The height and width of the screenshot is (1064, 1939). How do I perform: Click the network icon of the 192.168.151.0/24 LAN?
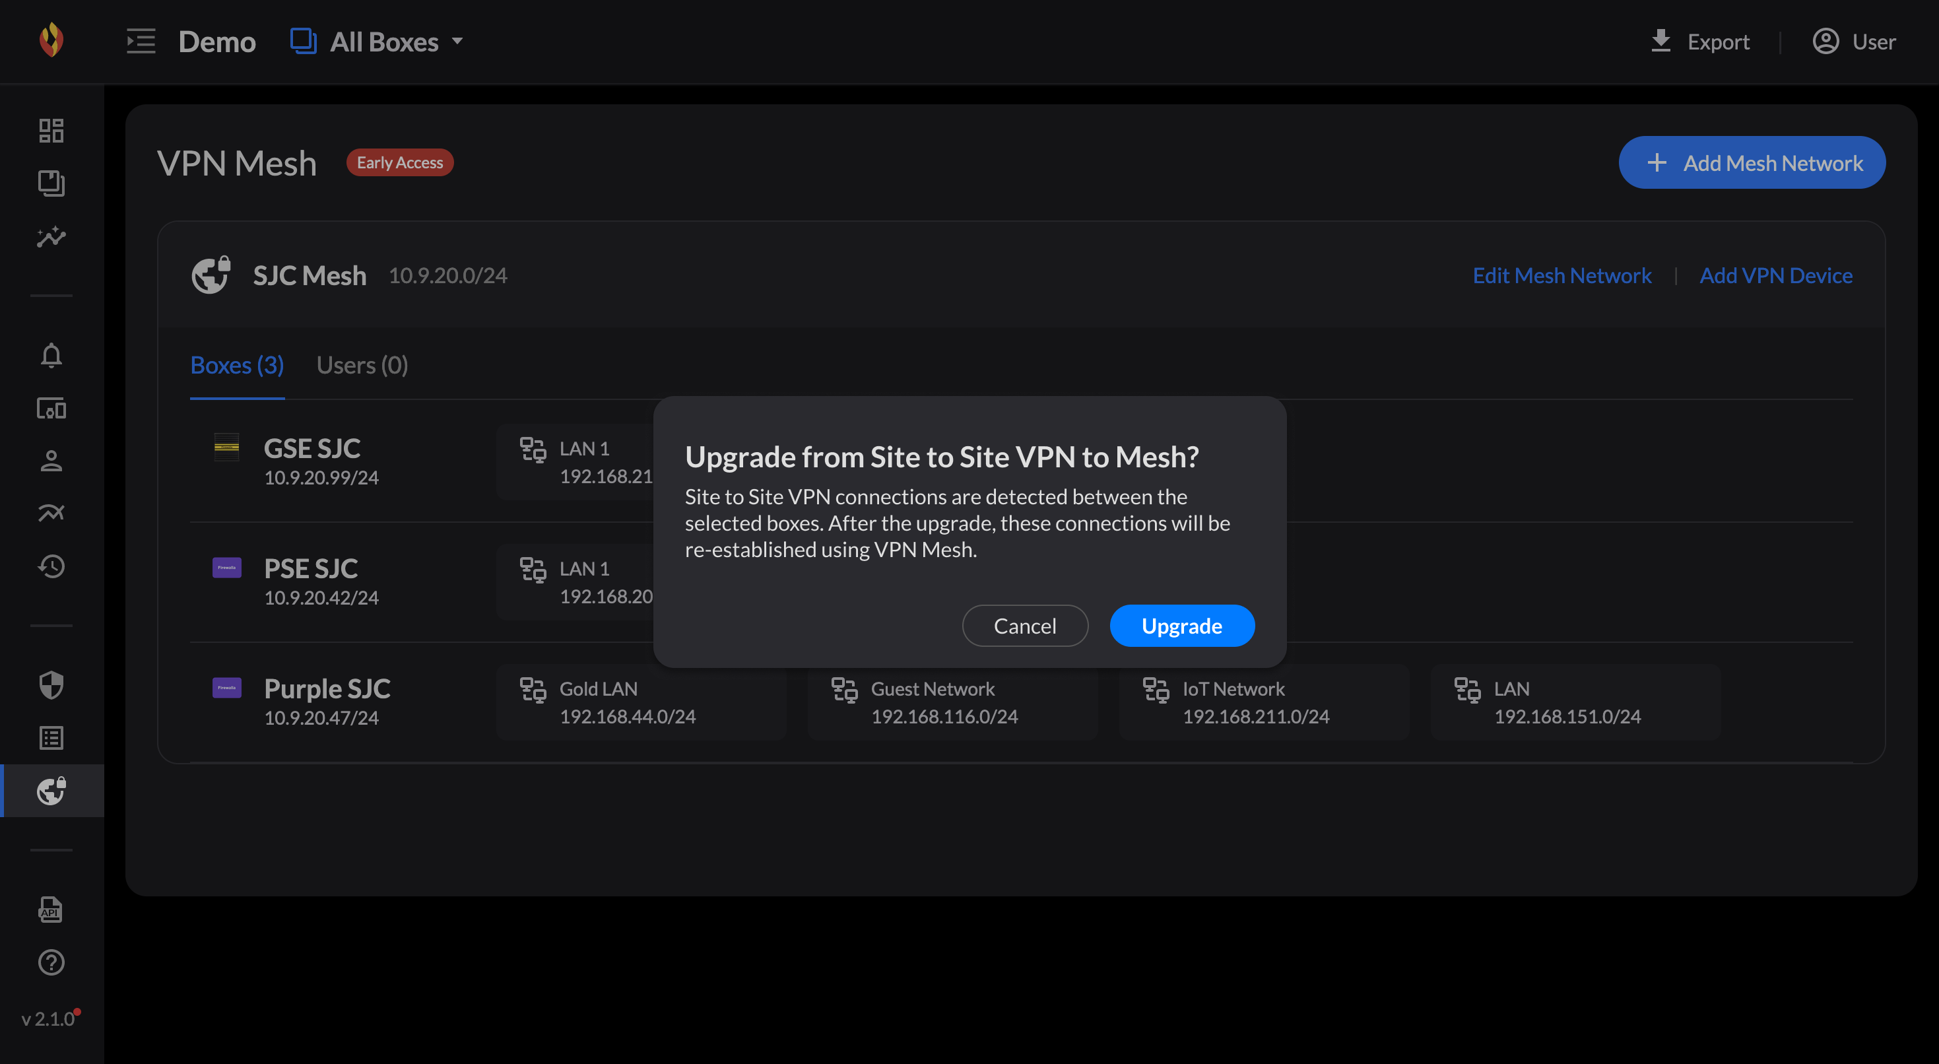(1468, 690)
